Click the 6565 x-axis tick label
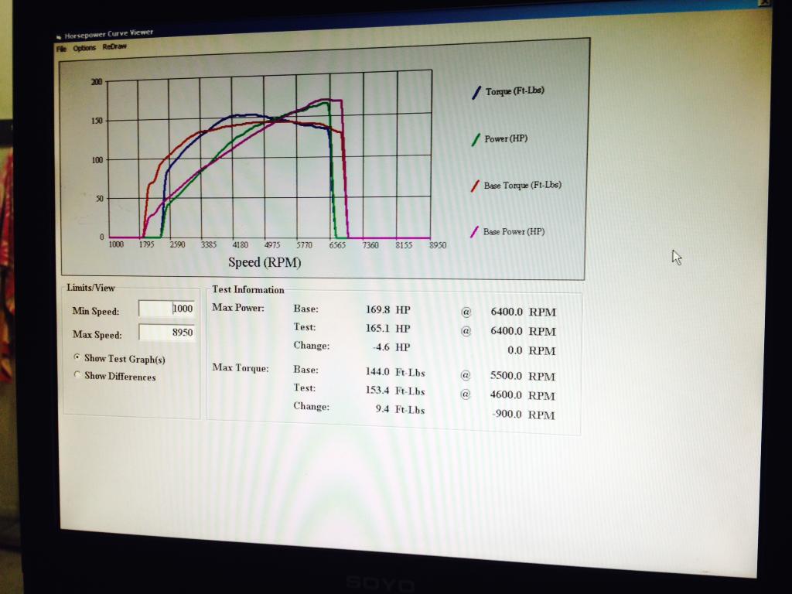This screenshot has height=594, width=792. point(337,245)
